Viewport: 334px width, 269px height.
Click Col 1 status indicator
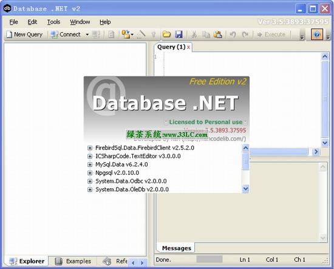[272, 260]
